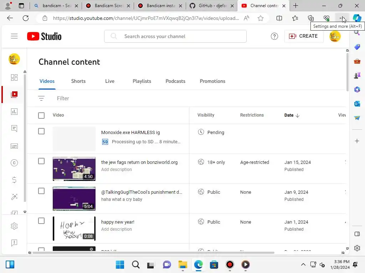
Task: Open Customization wand icon in the sidebar
Action: pyautogui.click(x=14, y=197)
